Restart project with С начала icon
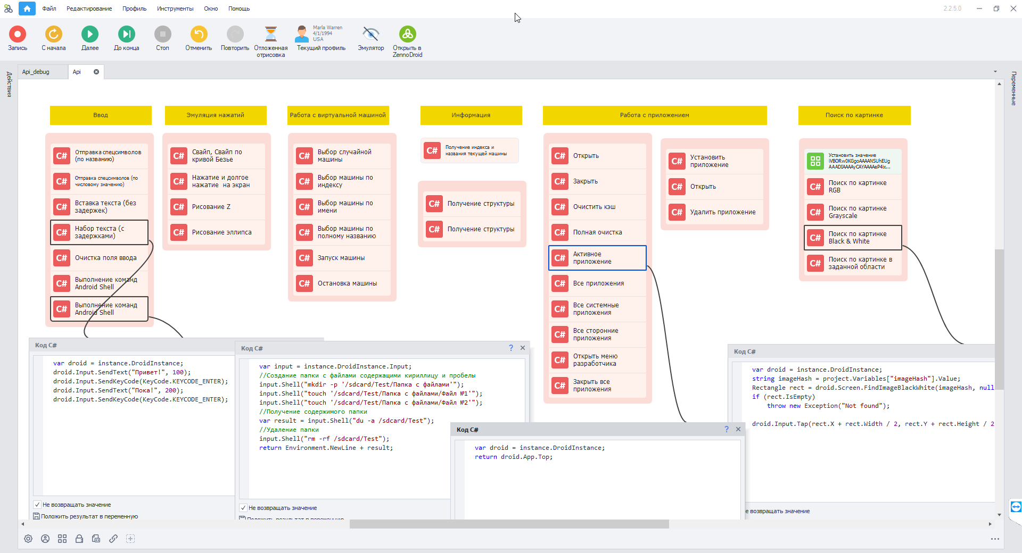The height and width of the screenshot is (553, 1022). pos(53,35)
